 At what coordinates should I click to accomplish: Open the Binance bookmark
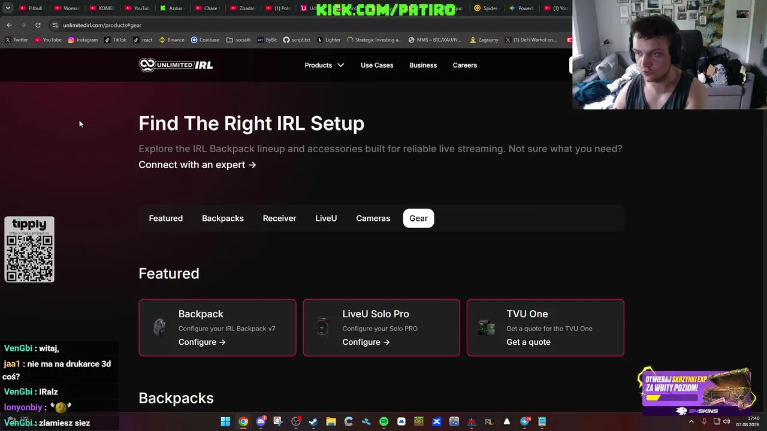pos(171,40)
